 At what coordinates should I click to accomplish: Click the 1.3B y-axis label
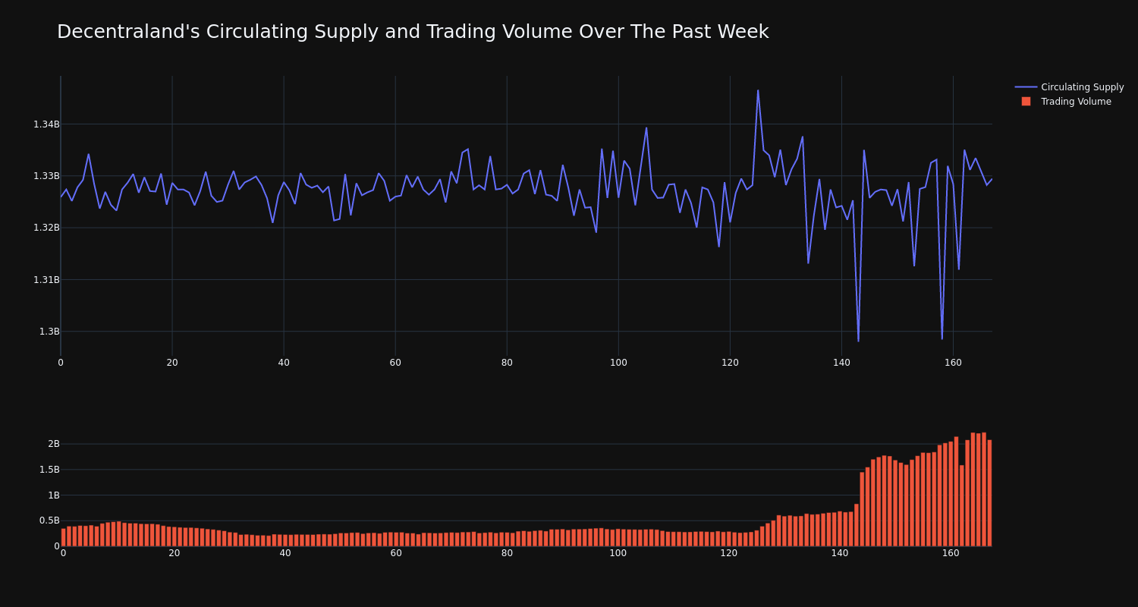coord(49,332)
